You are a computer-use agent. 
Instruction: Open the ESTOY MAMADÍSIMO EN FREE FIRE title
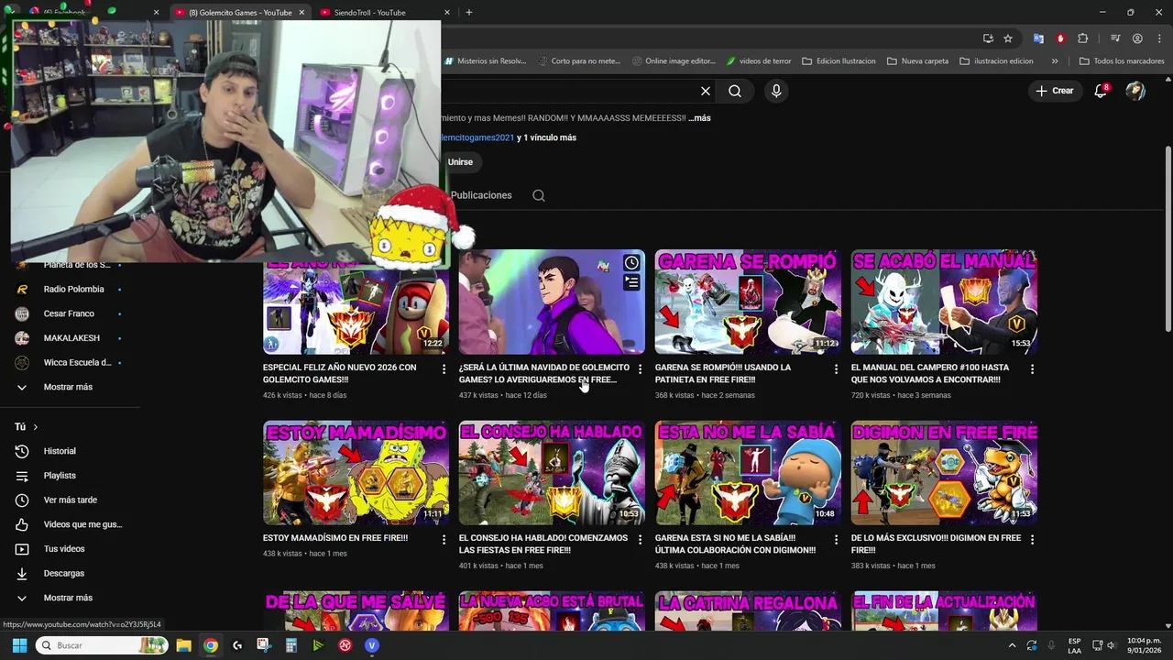pyautogui.click(x=335, y=538)
